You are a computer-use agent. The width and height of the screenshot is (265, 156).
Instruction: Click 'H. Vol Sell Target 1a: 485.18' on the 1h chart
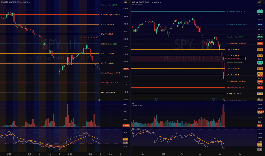[111, 73]
